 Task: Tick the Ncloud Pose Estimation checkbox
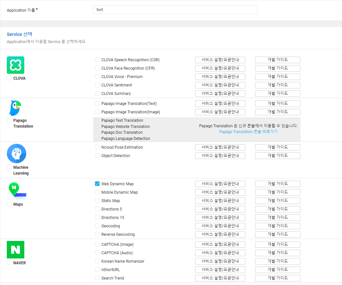tap(97, 147)
